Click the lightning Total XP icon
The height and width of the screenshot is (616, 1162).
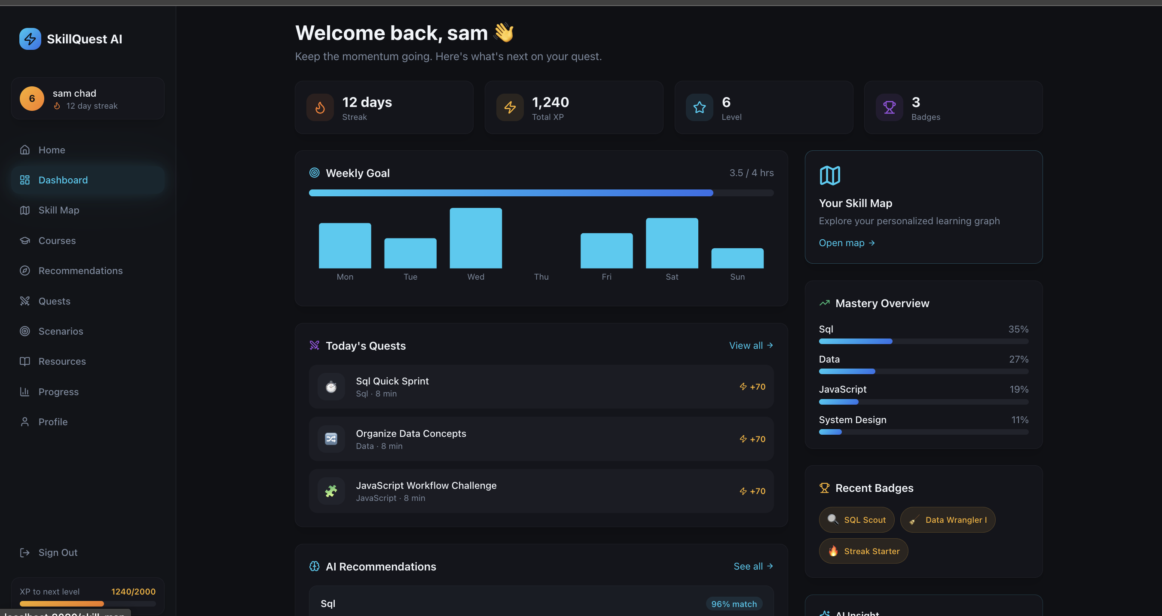tap(510, 107)
